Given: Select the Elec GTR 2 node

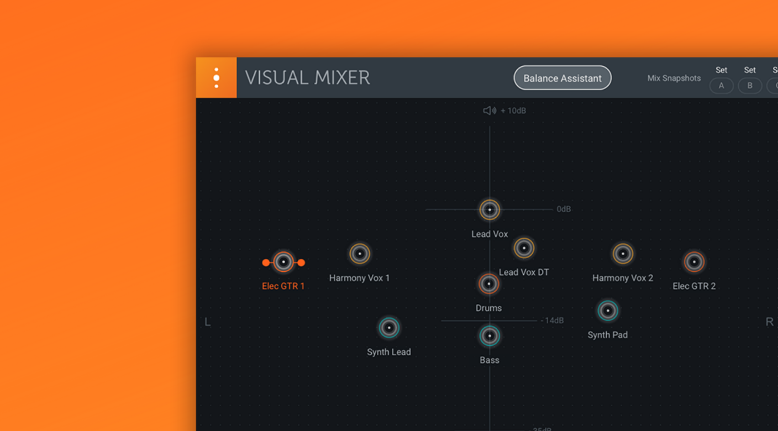Looking at the screenshot, I should (x=694, y=262).
